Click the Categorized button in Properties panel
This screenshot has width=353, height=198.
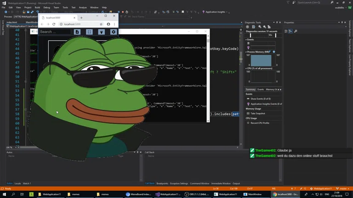286,31
